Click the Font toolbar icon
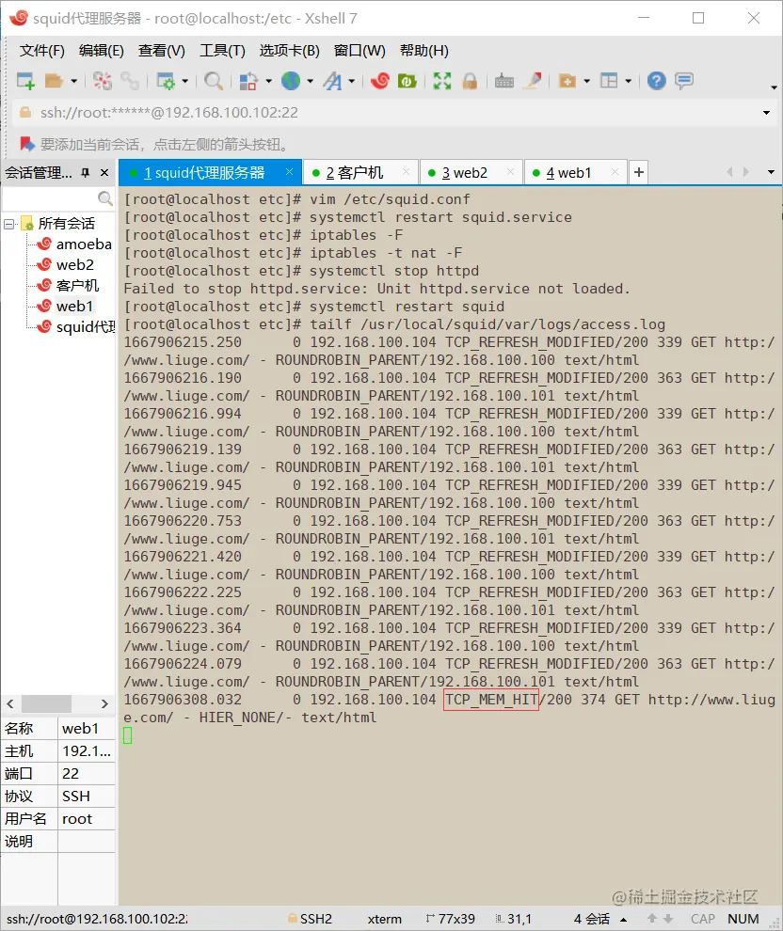 point(333,81)
